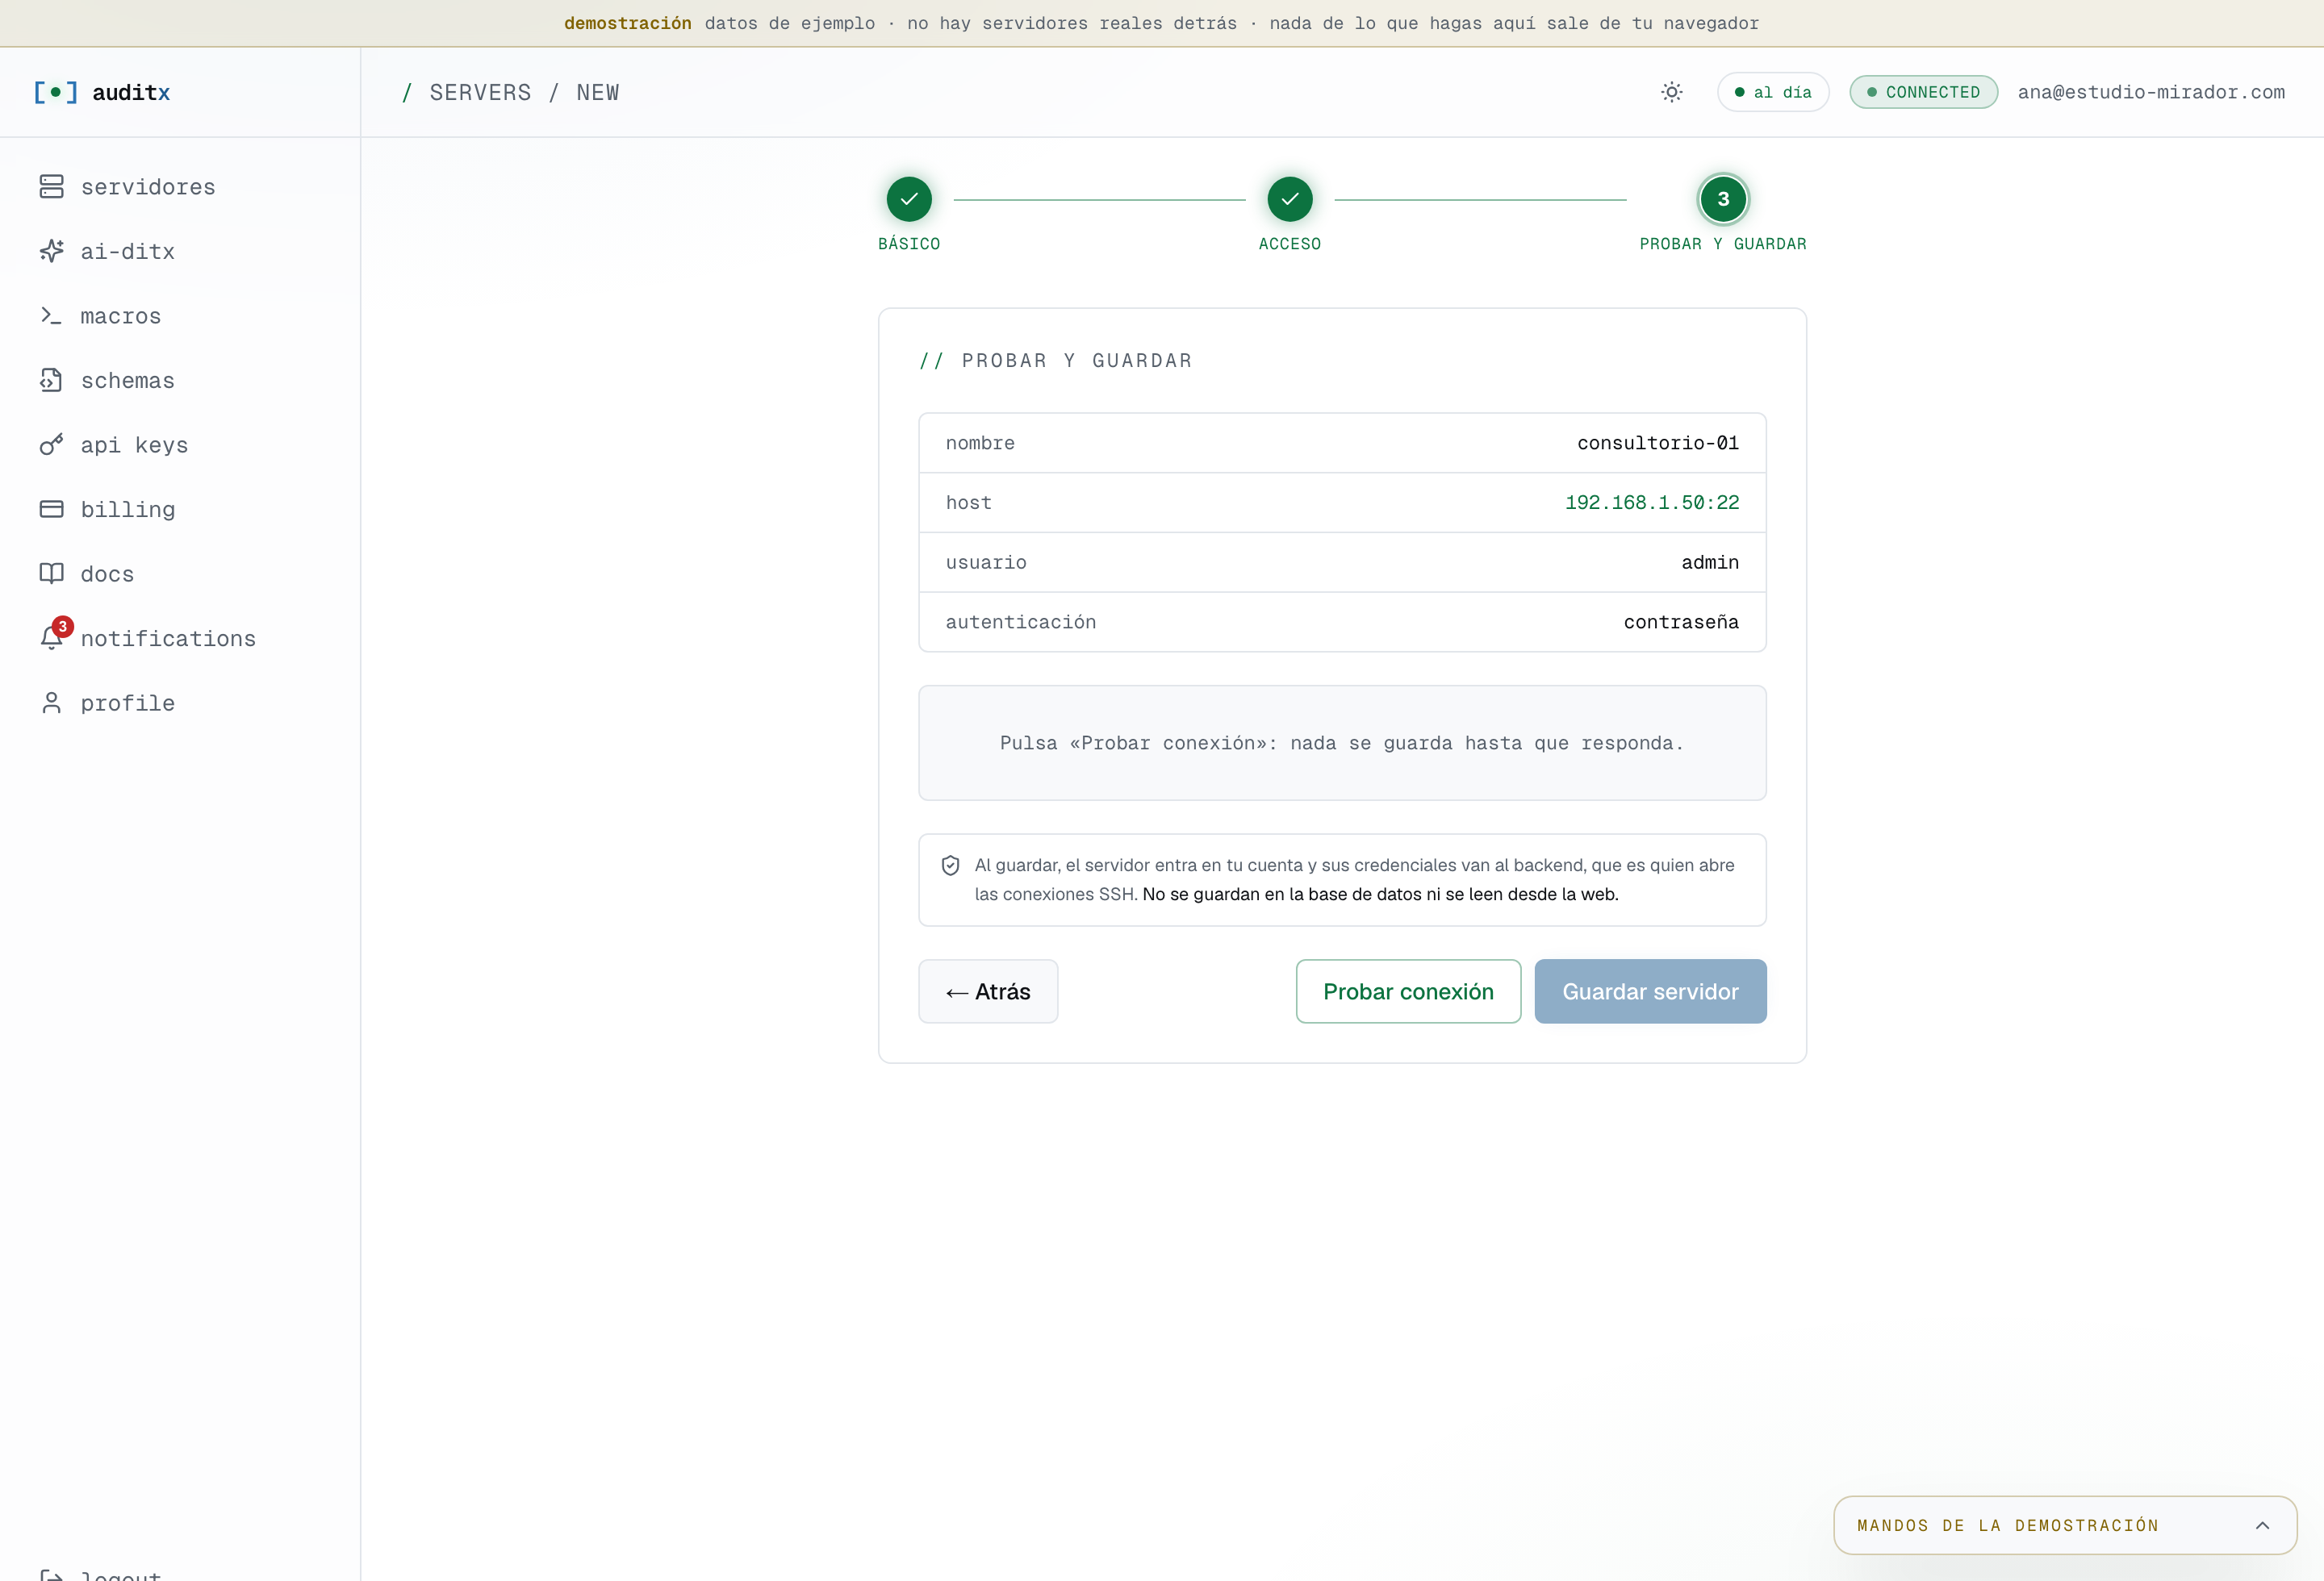2324x1581 pixels.
Task: Click the 'Pulsa «Probar conexión»' hint box
Action: click(1342, 743)
